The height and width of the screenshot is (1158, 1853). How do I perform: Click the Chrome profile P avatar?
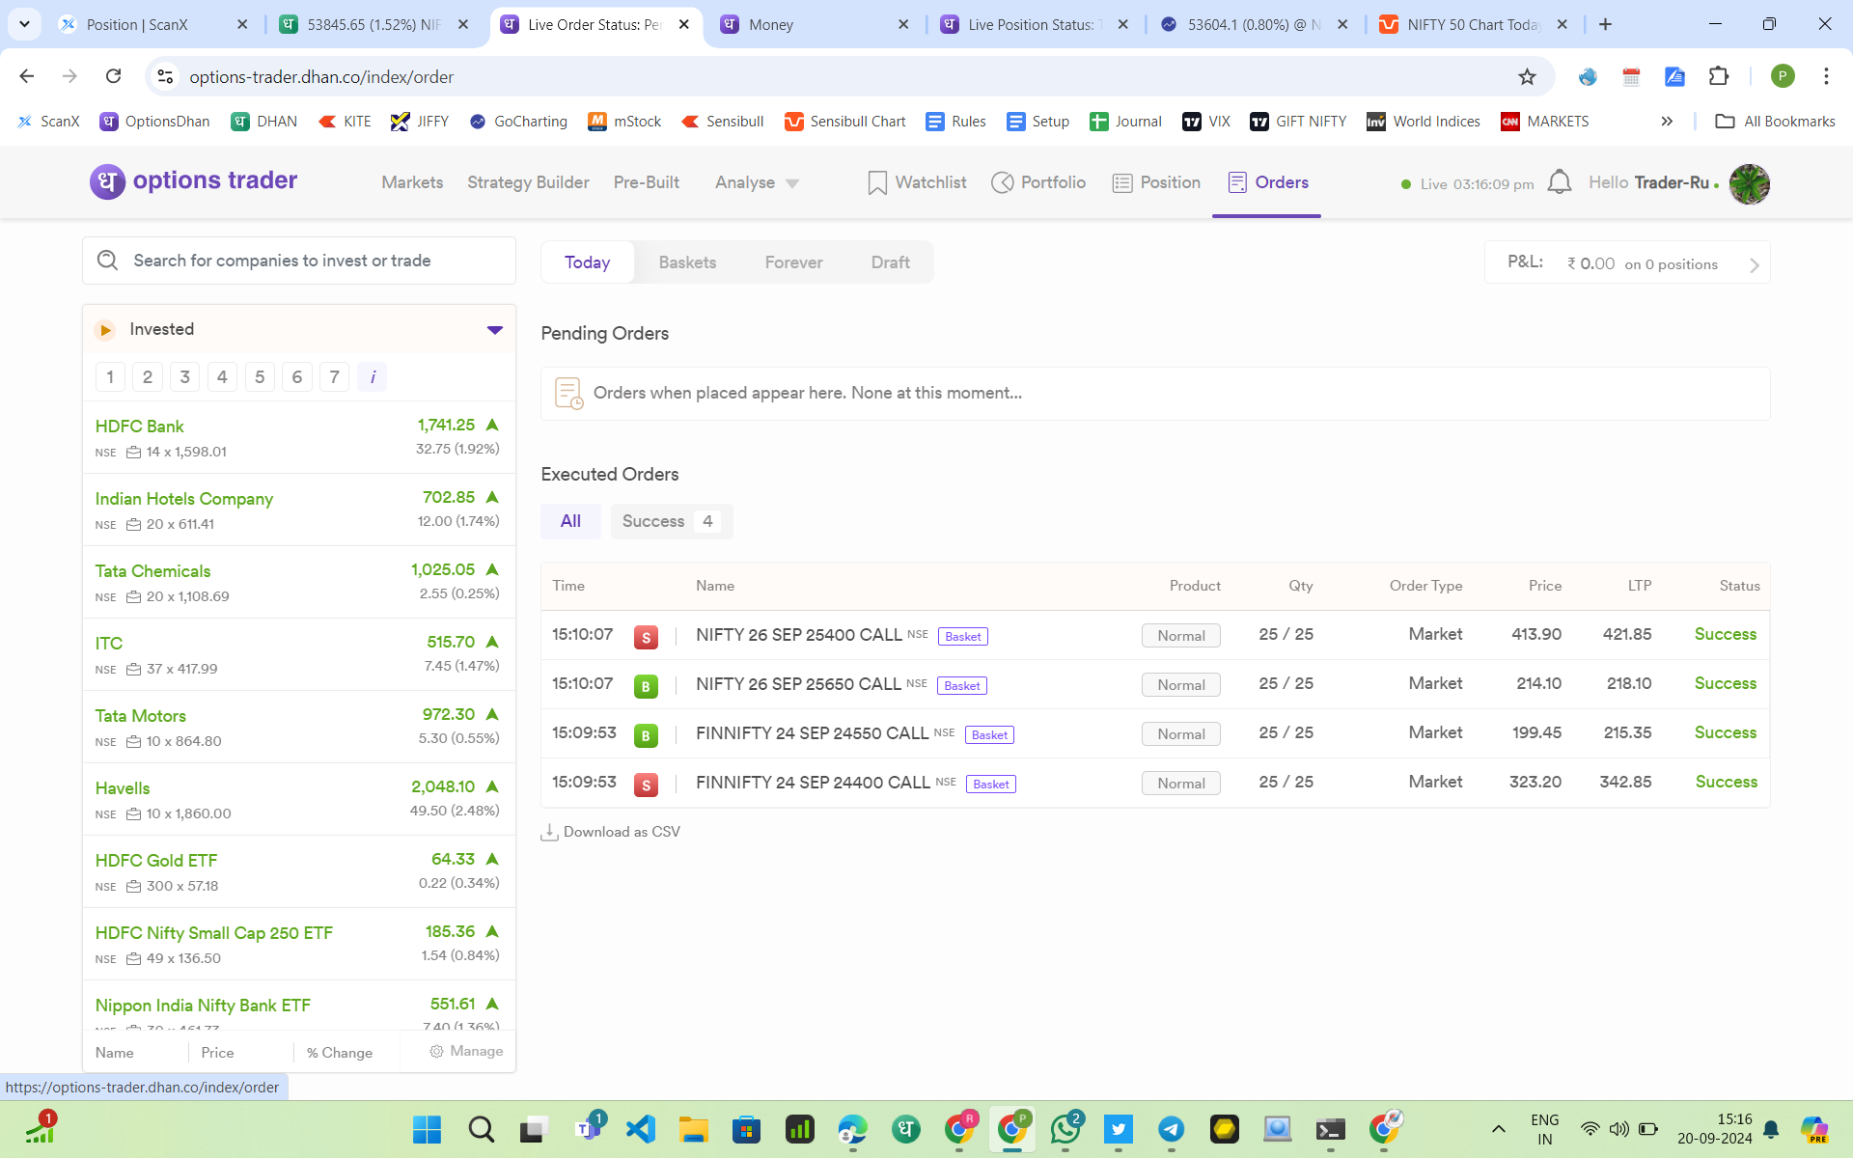click(1783, 76)
